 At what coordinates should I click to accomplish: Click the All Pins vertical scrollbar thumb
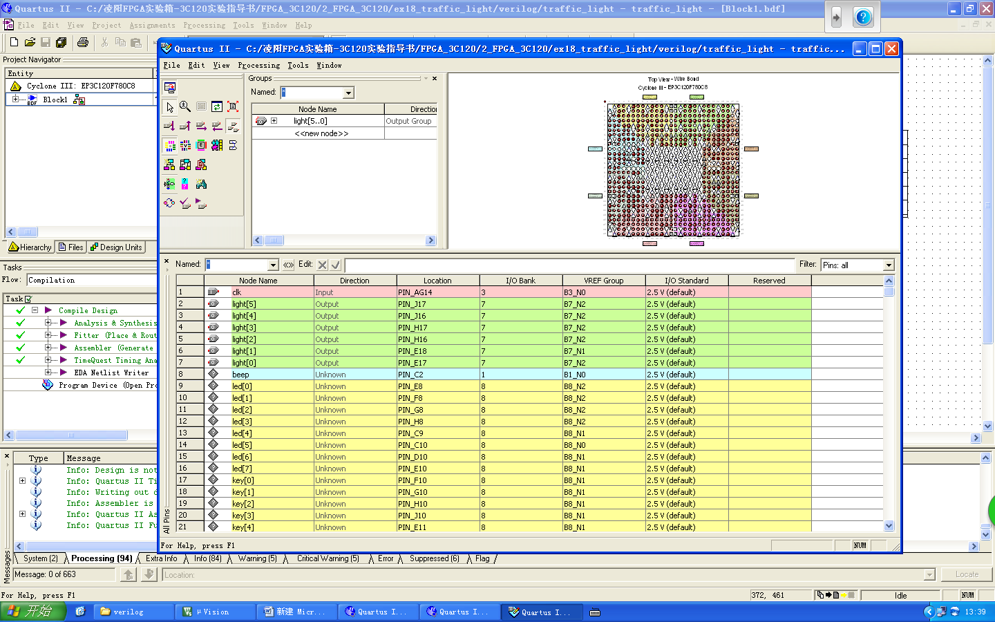(x=889, y=291)
